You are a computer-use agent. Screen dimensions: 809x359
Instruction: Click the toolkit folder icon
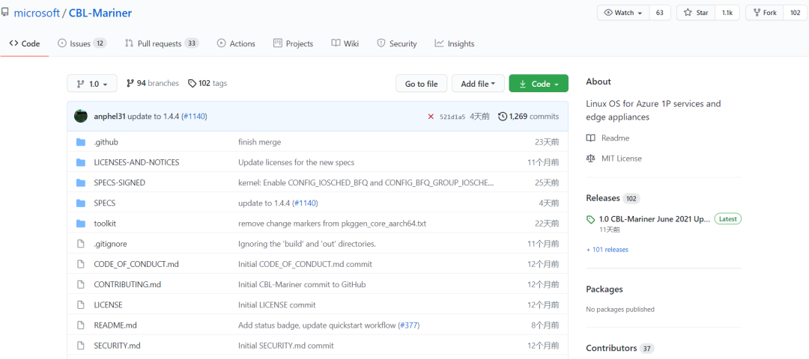[x=81, y=224]
